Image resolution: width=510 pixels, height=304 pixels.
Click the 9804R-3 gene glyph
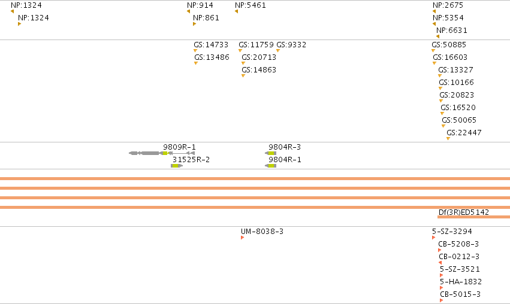coord(271,153)
